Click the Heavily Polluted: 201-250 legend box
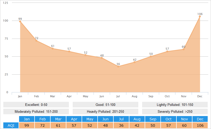Screen dimensions: 211x129 (x=106, y=111)
